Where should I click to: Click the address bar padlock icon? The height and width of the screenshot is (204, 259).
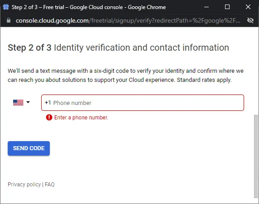tap(9, 20)
